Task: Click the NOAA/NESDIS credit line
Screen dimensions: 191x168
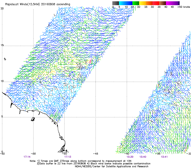Action: point(112,166)
